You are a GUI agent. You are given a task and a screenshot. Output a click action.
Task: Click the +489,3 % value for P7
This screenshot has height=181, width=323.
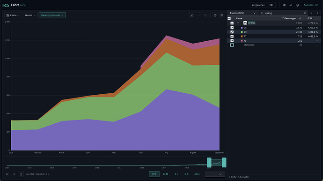point(313,36)
